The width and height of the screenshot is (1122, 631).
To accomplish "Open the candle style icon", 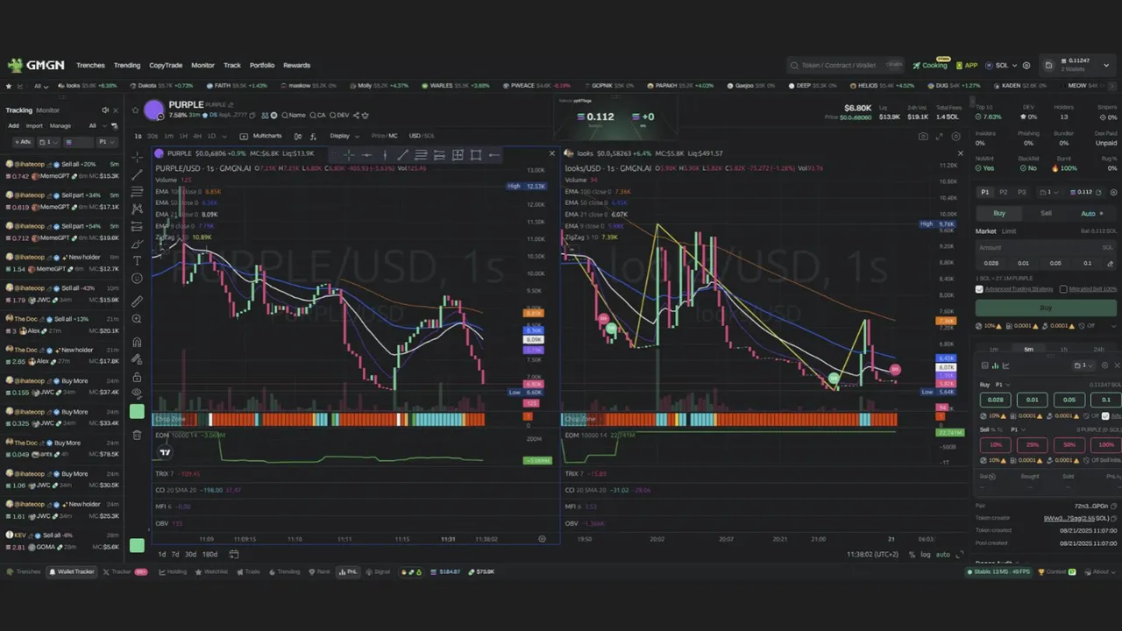I will tap(298, 136).
